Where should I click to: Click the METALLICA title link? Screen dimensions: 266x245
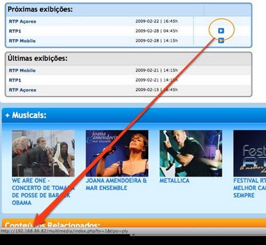pos(174,181)
